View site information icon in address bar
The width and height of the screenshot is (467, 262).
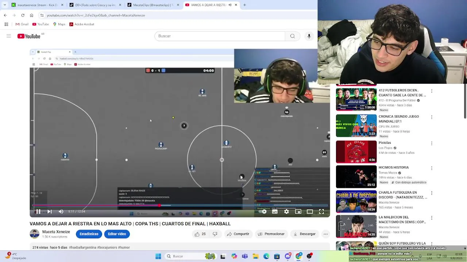click(42, 15)
